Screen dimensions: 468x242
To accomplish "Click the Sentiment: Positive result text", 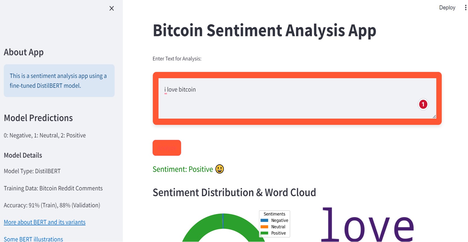I will 183,169.
